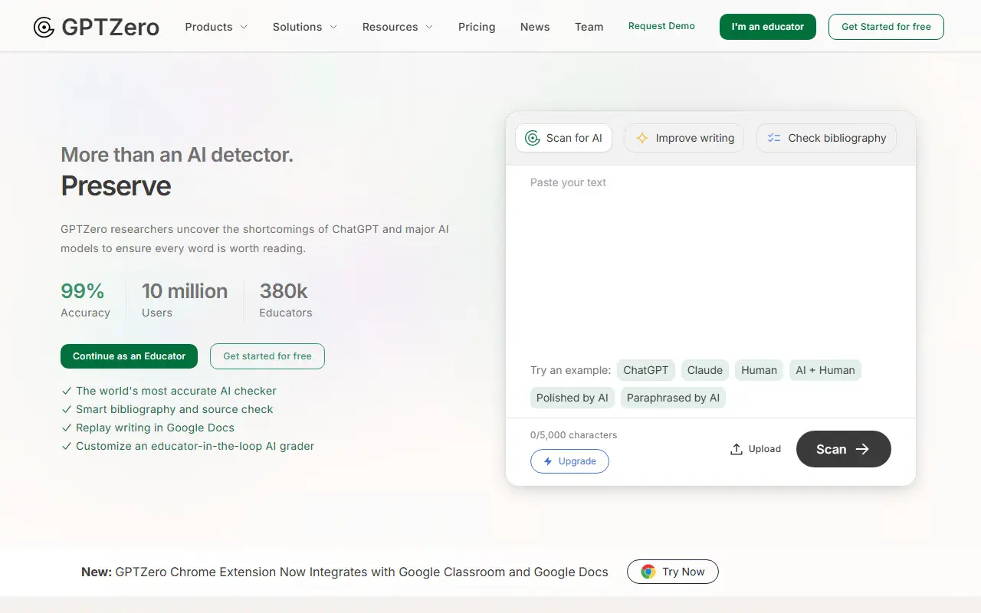Click the I'm an educator button

(x=767, y=26)
